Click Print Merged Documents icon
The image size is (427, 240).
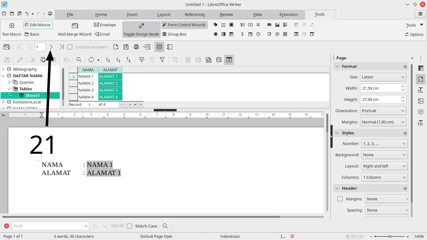click(x=136, y=47)
